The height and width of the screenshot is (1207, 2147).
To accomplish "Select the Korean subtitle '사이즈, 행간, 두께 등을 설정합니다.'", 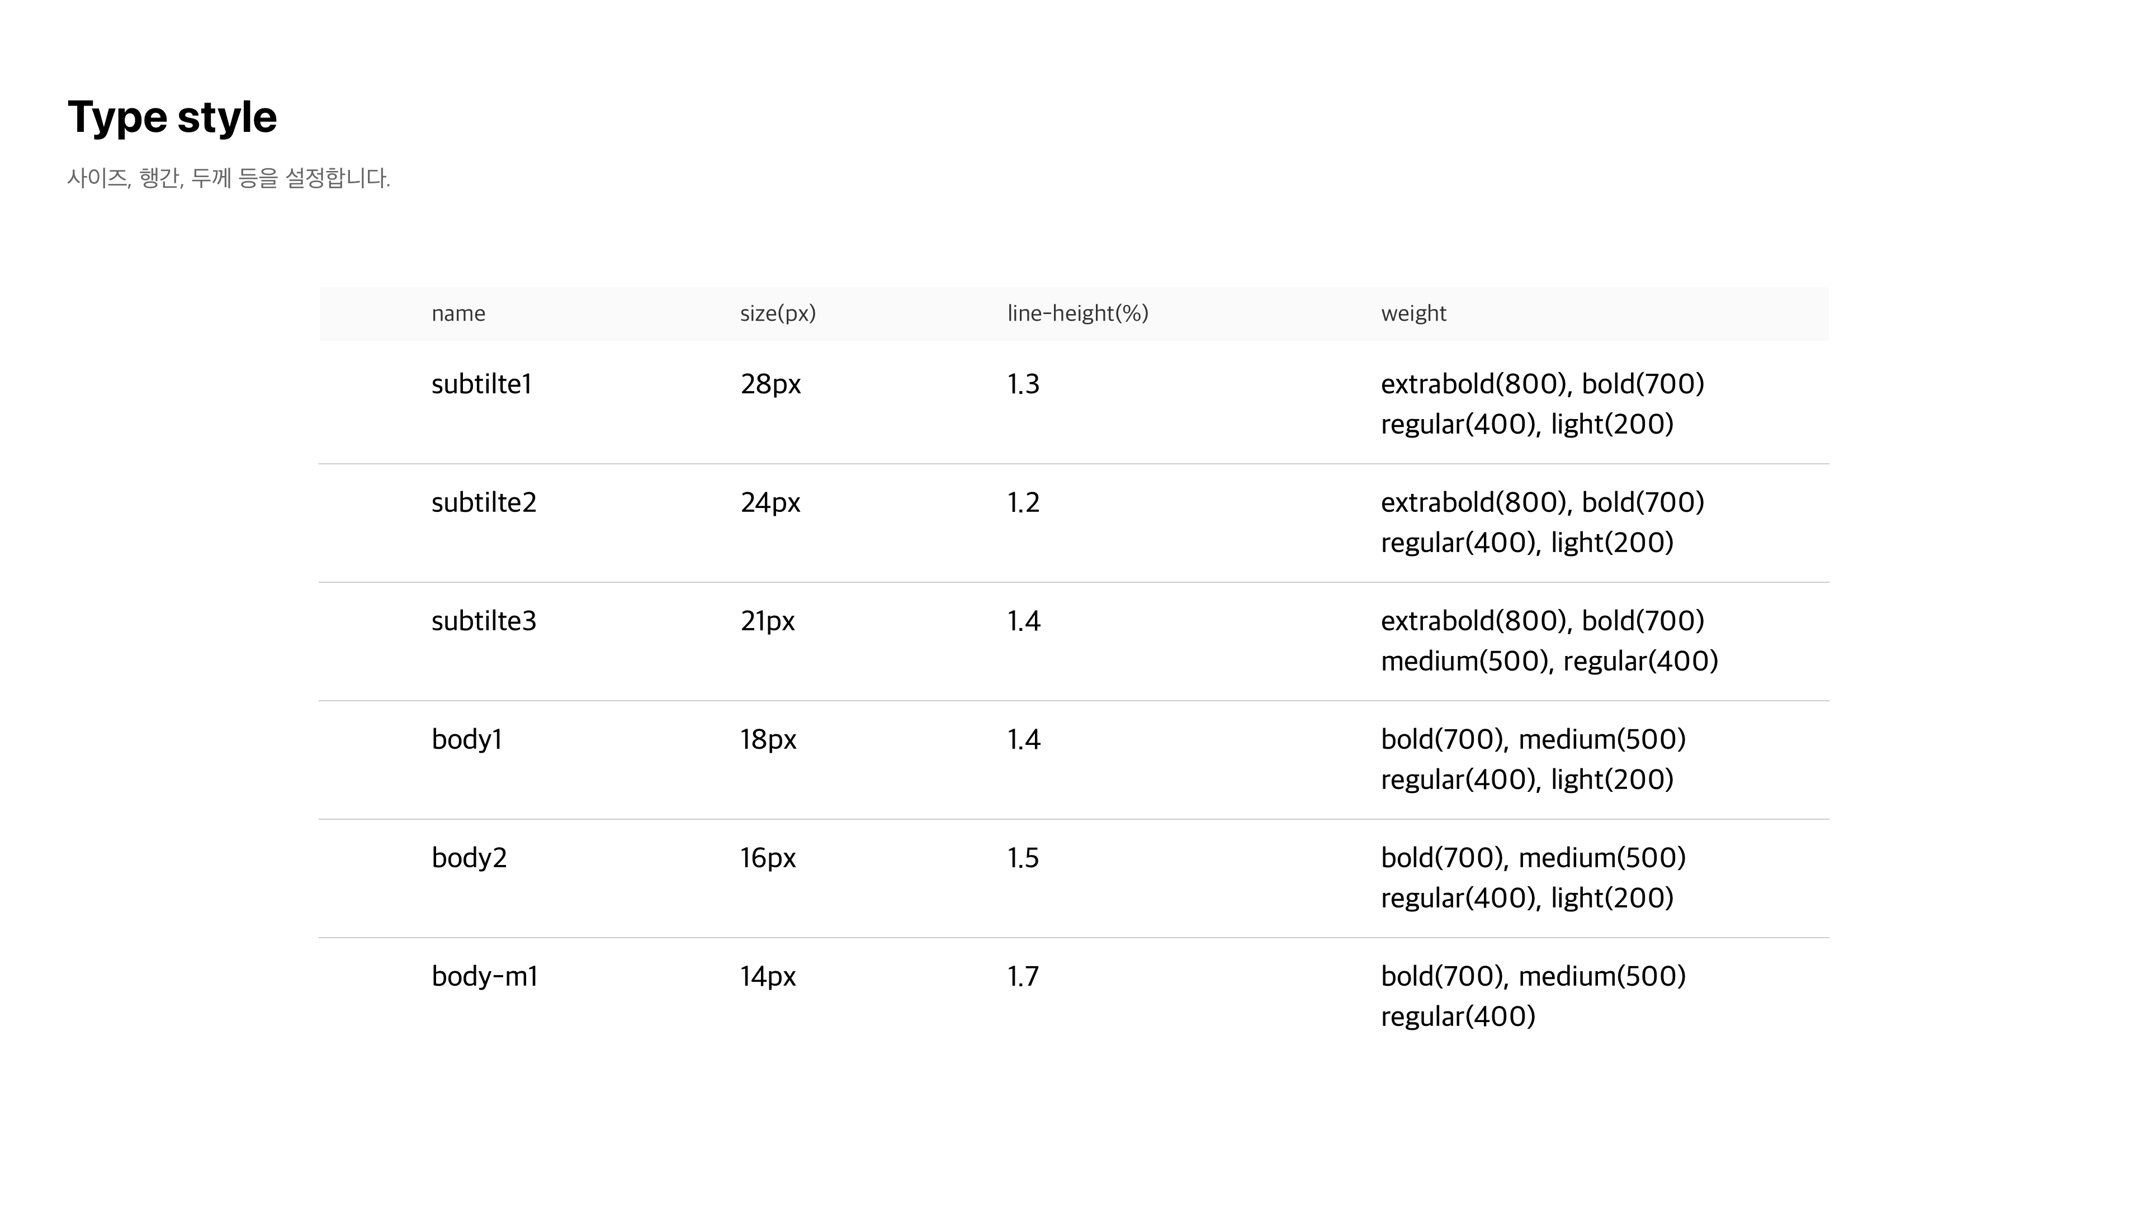I will 228,178.
